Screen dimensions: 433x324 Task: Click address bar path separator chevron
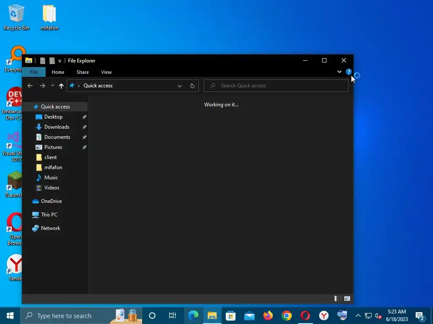pos(79,86)
